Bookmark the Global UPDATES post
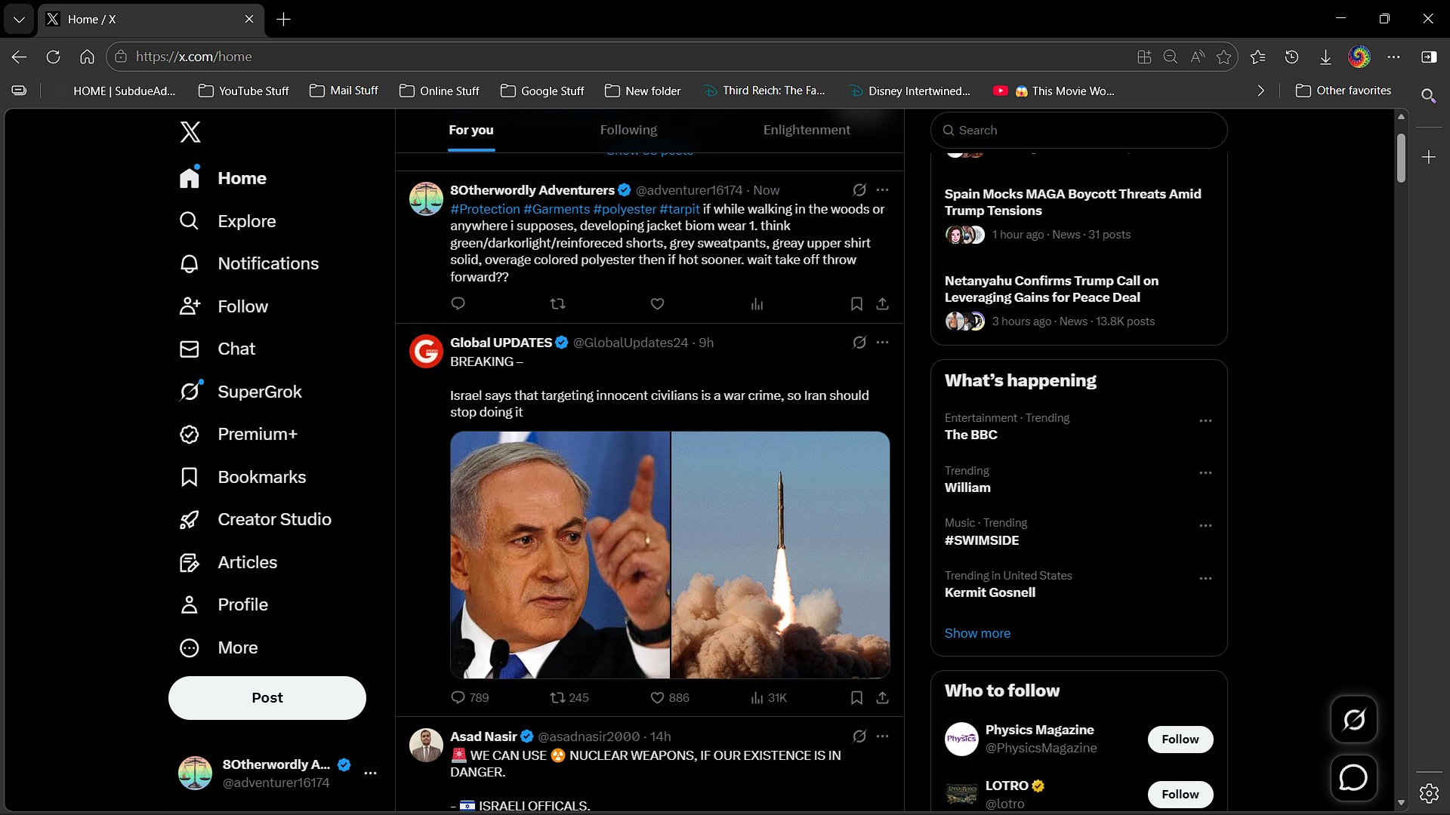Screen dimensions: 1450x815 click(x=856, y=697)
